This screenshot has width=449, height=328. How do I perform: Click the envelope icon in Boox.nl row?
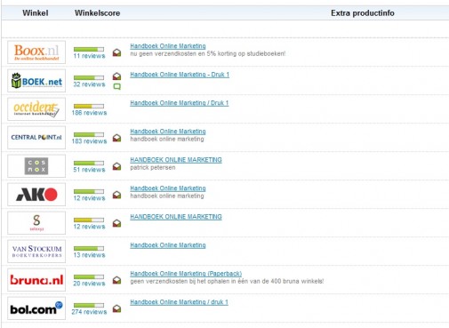[116, 52]
